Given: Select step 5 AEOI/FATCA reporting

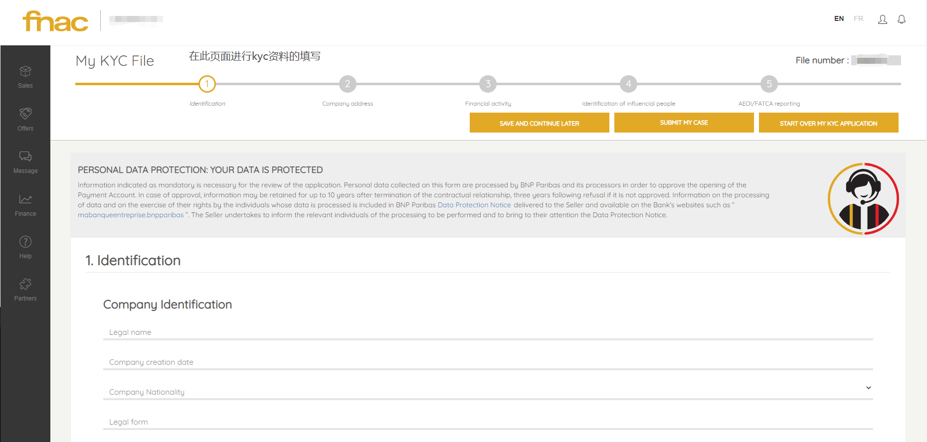Looking at the screenshot, I should pos(769,84).
